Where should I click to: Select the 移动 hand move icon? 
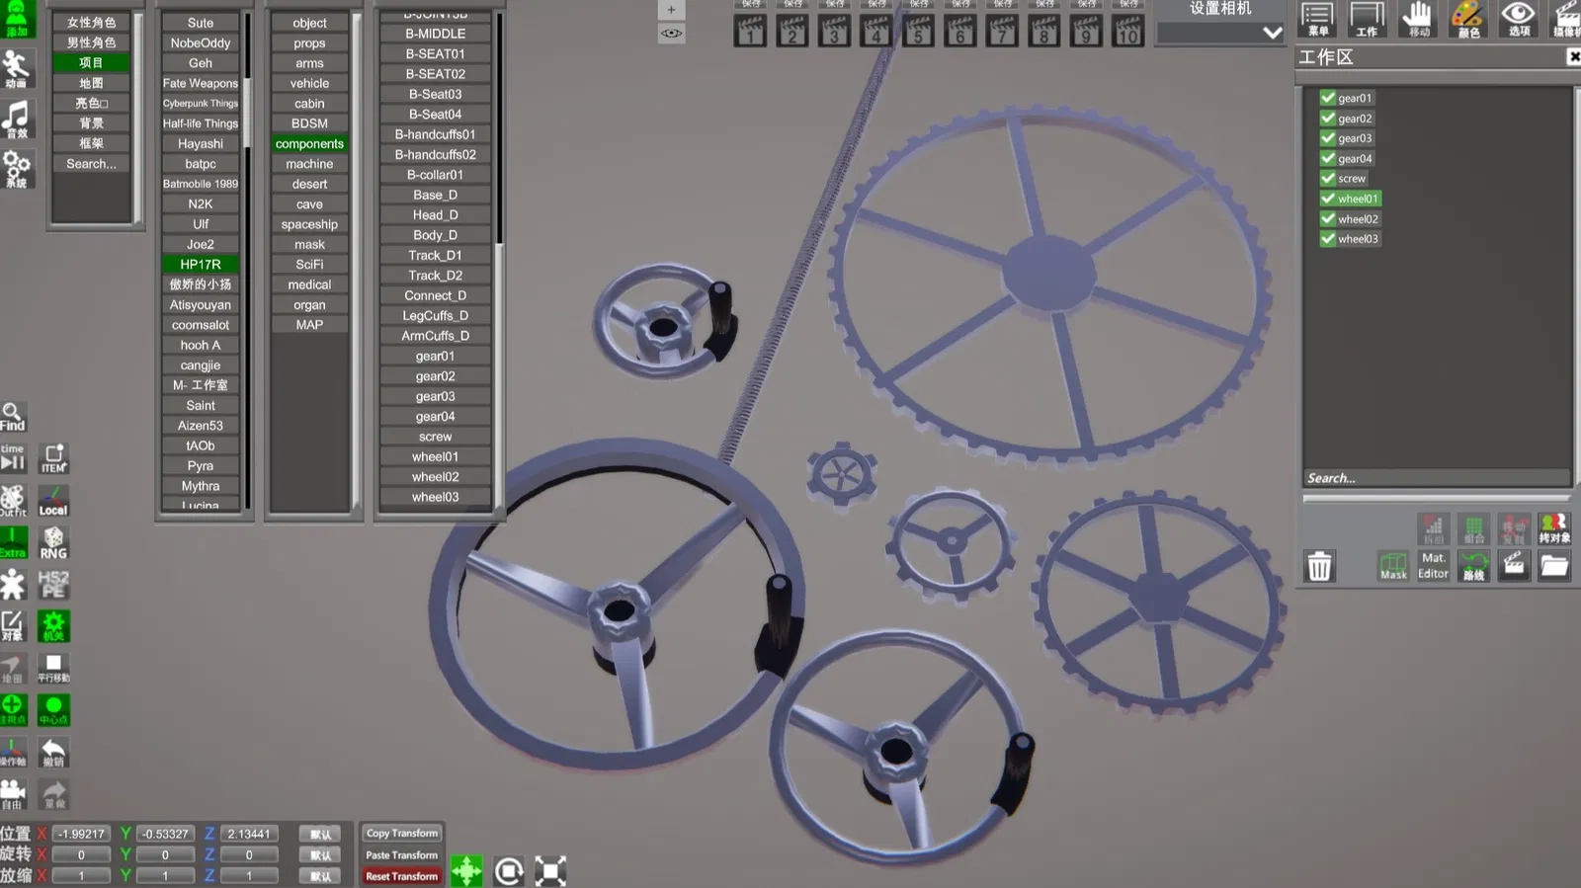pyautogui.click(x=1418, y=19)
